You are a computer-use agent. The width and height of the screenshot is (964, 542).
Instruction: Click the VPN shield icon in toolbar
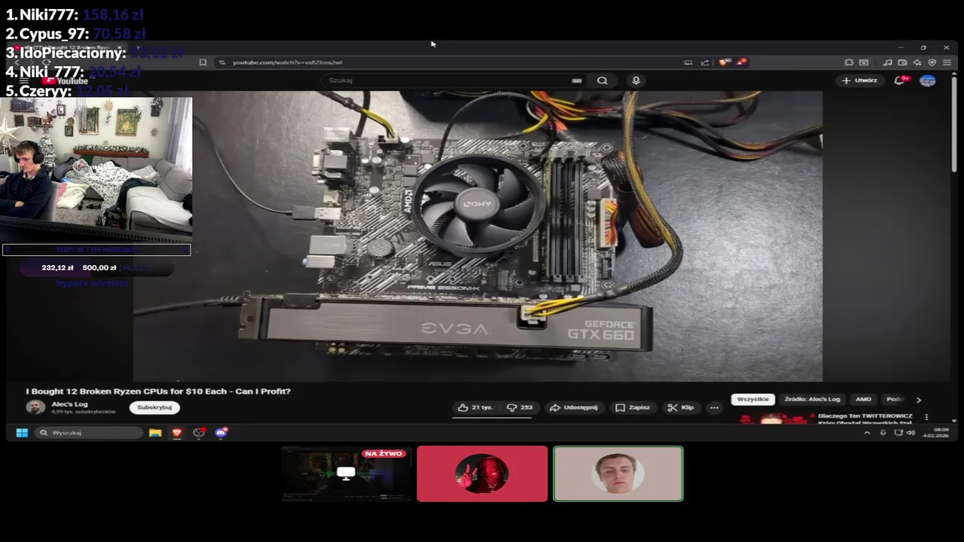point(932,62)
